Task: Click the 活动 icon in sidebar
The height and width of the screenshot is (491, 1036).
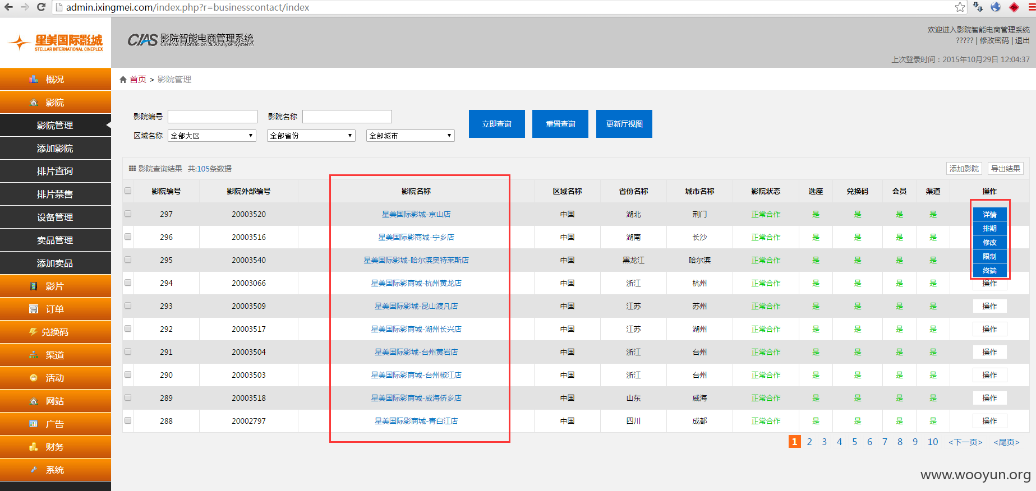Action: pos(34,378)
